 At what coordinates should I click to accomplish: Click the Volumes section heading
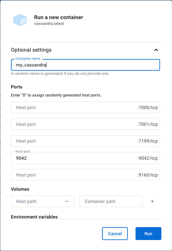point(20,189)
